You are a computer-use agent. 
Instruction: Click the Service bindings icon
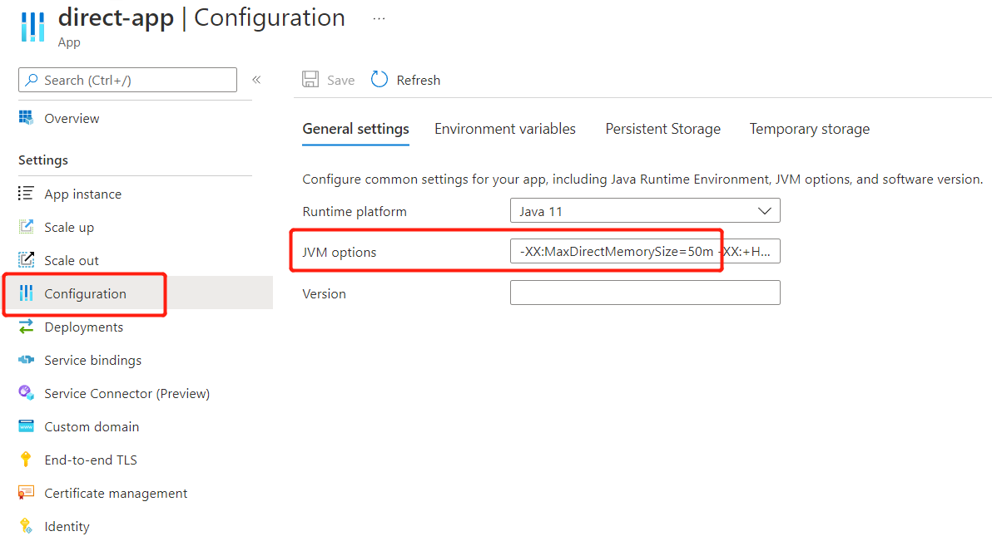click(x=26, y=360)
